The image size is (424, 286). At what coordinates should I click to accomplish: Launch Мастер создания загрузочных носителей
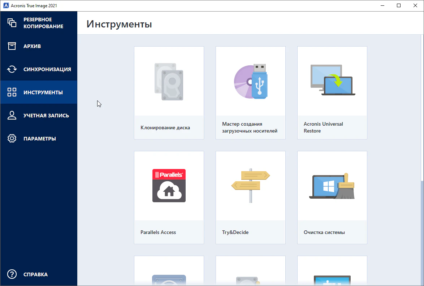coord(250,127)
